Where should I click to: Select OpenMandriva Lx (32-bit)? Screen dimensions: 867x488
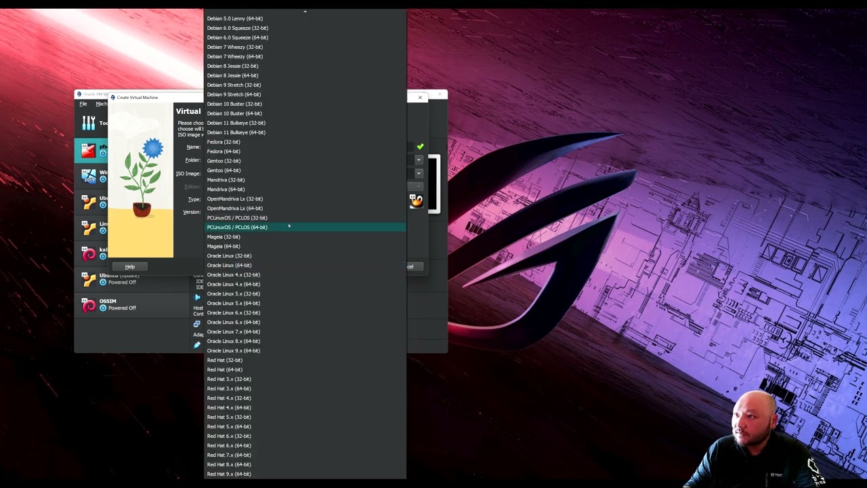coord(305,199)
